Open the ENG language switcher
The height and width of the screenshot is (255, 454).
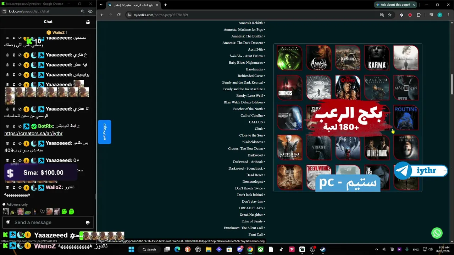point(416,249)
